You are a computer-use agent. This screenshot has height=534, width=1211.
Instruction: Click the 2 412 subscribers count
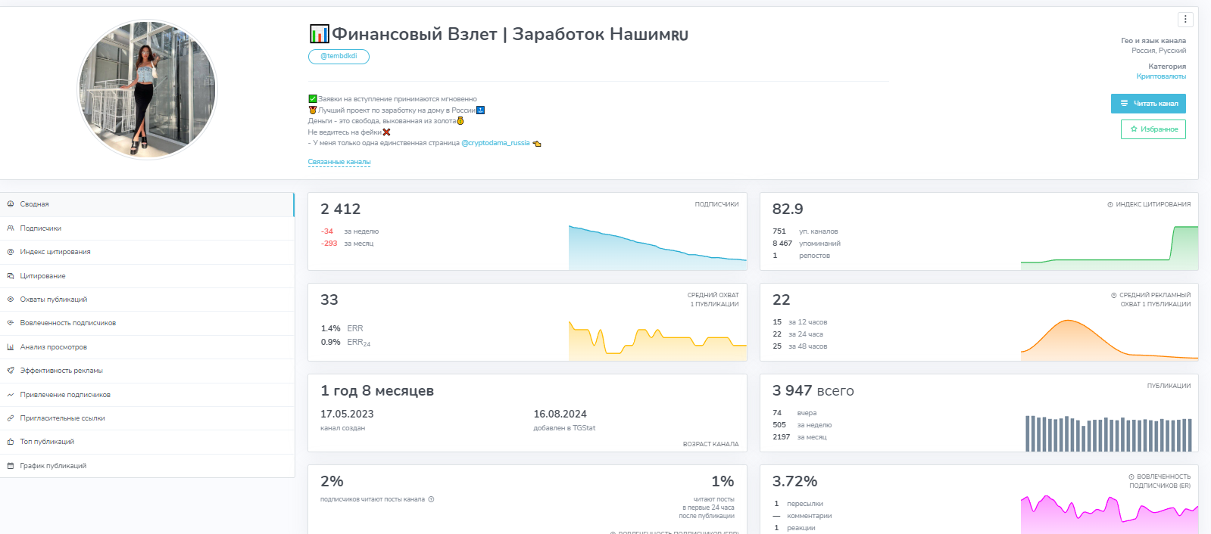click(x=341, y=209)
